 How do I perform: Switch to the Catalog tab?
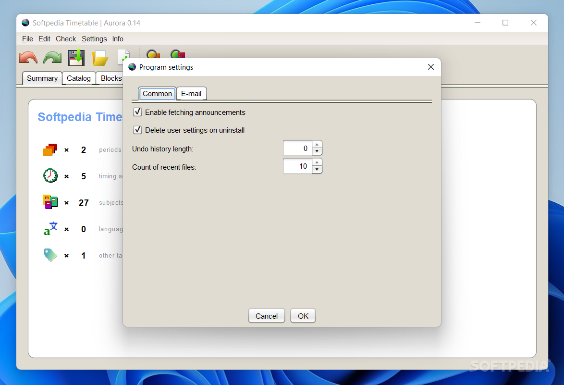(x=79, y=78)
